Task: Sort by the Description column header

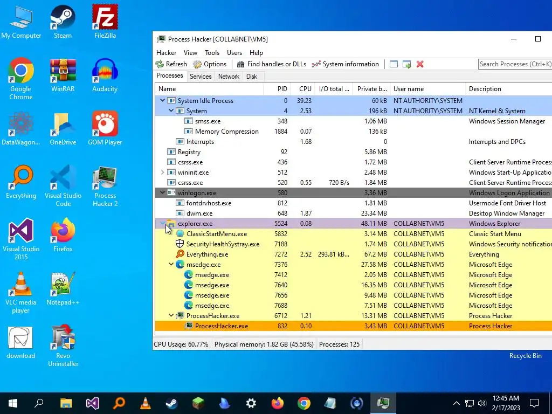Action: click(x=509, y=89)
